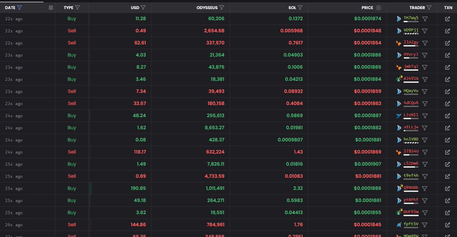This screenshot has height=237, width=457.
Task: Click the TXN column header
Action: [x=448, y=8]
